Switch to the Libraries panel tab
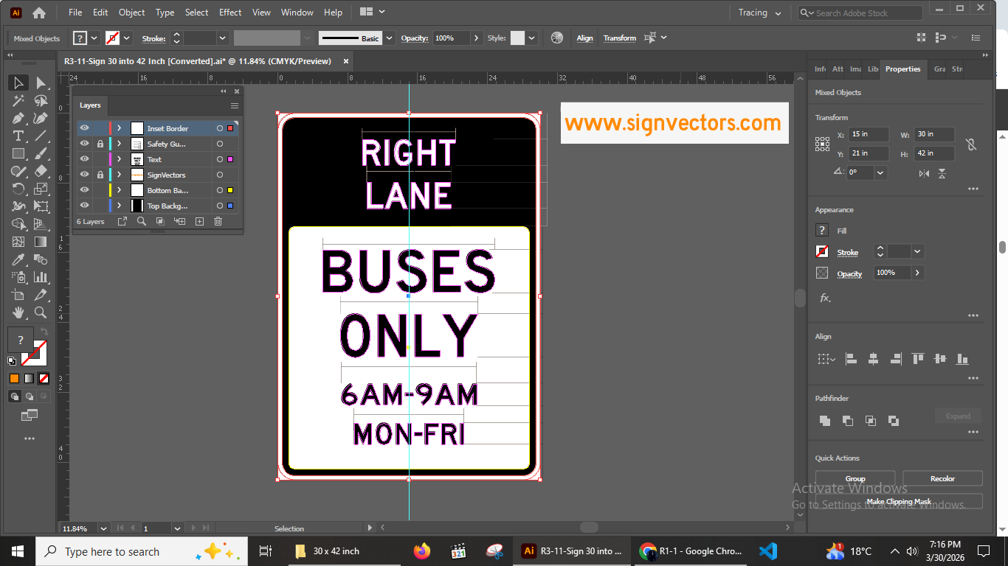Screen dimensions: 1008x566 tap(872, 69)
